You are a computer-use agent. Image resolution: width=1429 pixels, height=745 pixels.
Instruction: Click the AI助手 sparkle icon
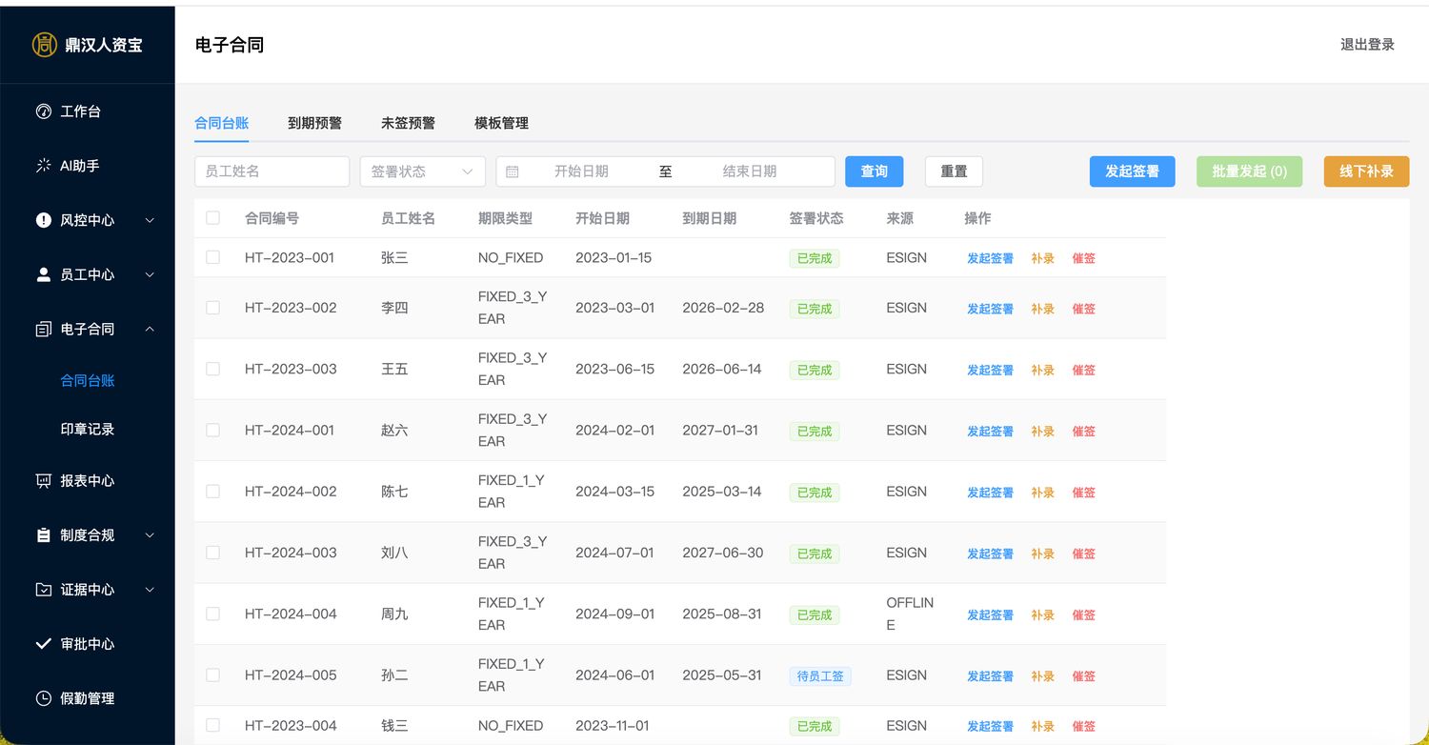point(43,166)
